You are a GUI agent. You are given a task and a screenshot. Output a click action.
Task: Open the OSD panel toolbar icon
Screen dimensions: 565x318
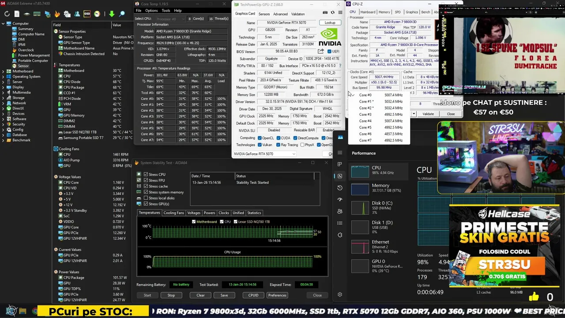pyautogui.click(x=87, y=14)
